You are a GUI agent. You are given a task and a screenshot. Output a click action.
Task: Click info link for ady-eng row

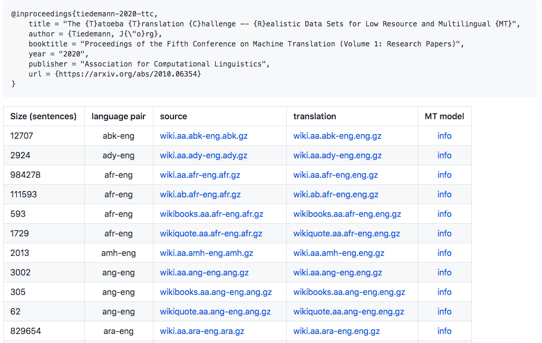tap(444, 156)
